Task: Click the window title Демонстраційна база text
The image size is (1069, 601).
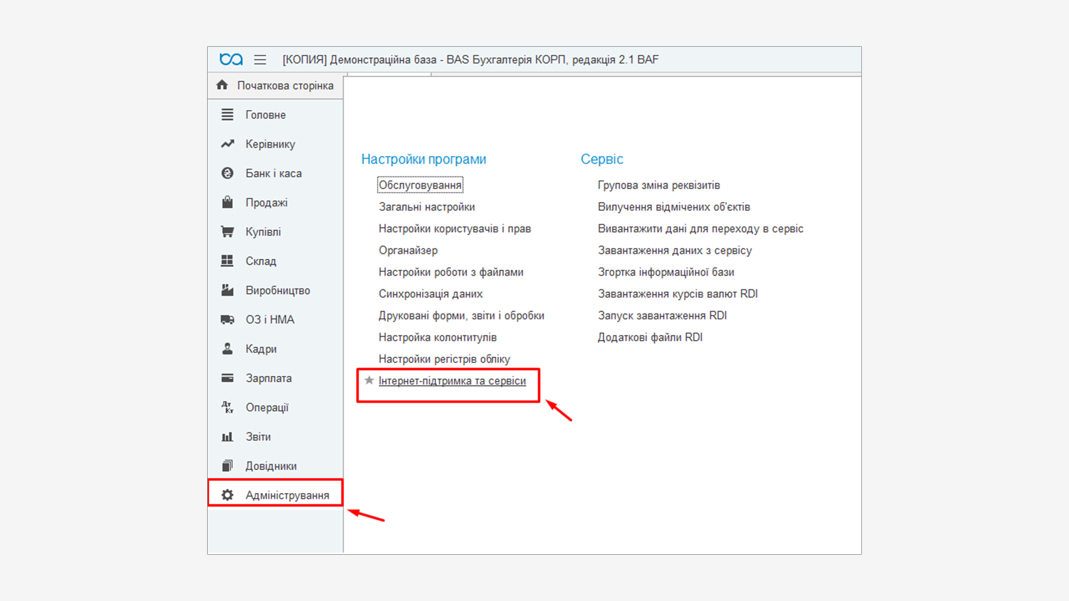Action: (383, 60)
